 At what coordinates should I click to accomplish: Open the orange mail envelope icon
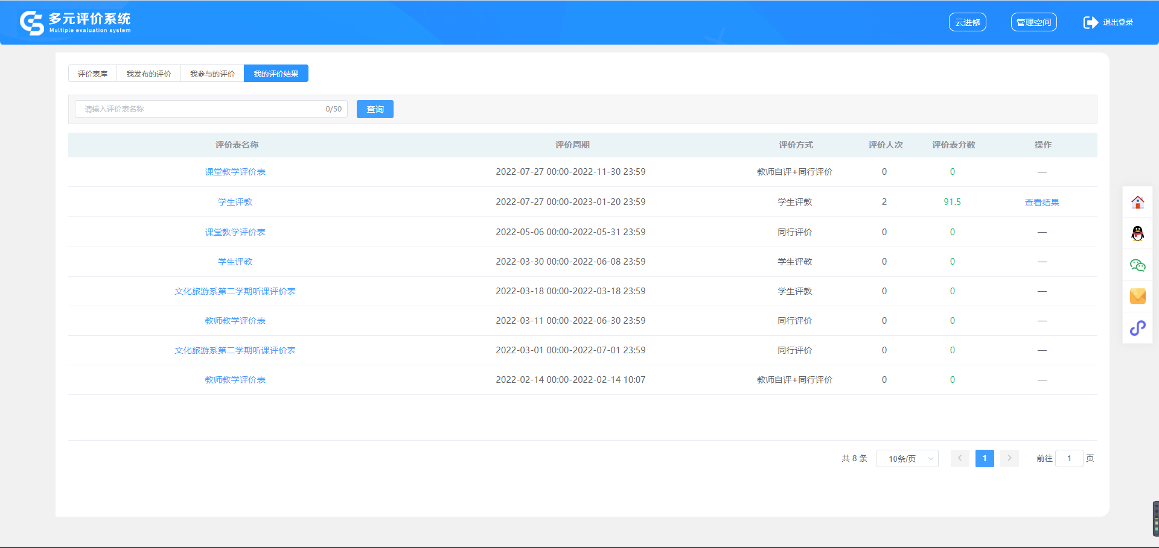pos(1137,296)
